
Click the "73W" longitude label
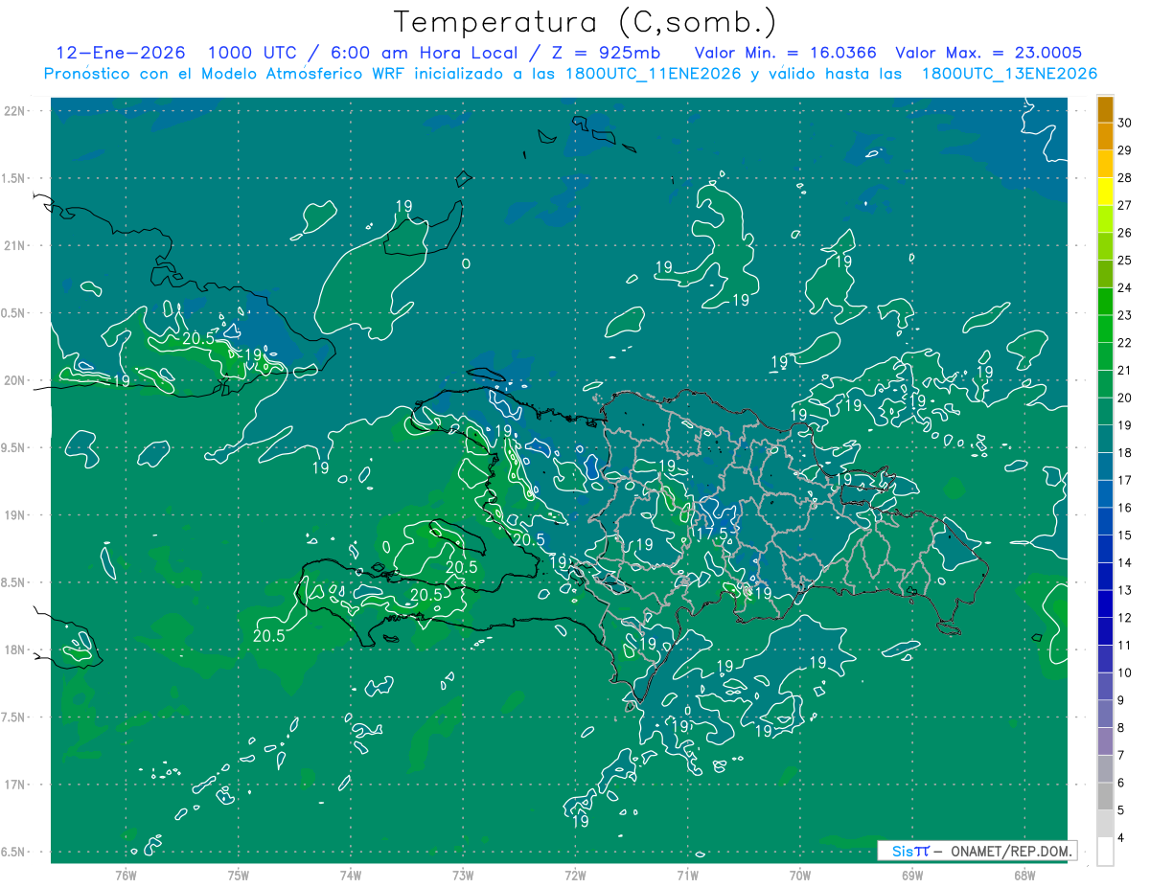tap(463, 875)
